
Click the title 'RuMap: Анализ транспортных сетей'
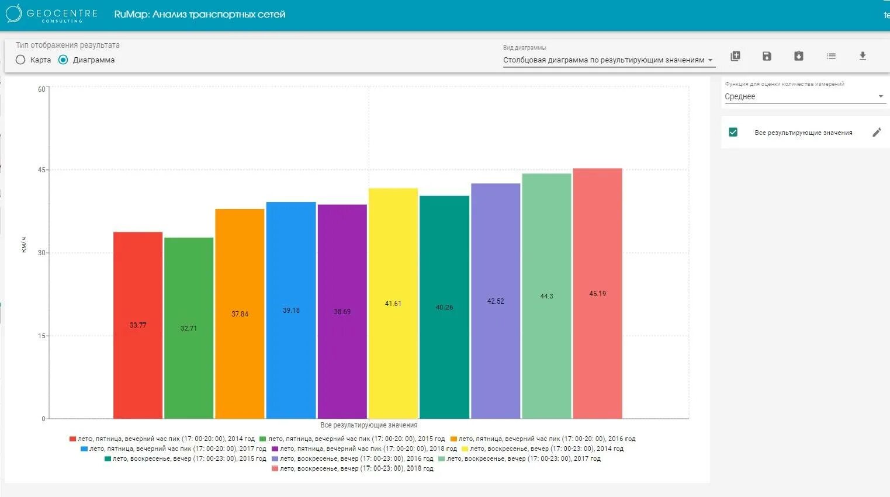200,14
